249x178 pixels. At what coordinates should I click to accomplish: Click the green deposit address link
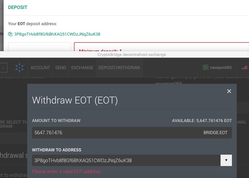tap(57, 34)
